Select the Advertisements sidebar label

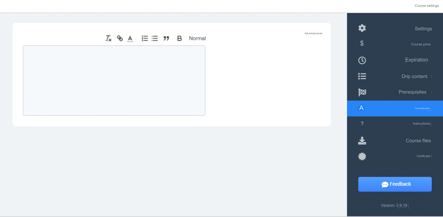(422, 108)
